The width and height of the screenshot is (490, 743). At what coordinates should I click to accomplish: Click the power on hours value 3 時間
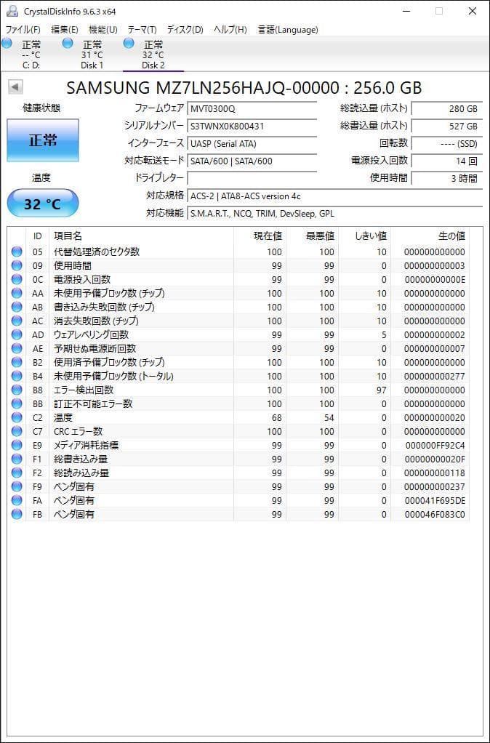click(447, 178)
